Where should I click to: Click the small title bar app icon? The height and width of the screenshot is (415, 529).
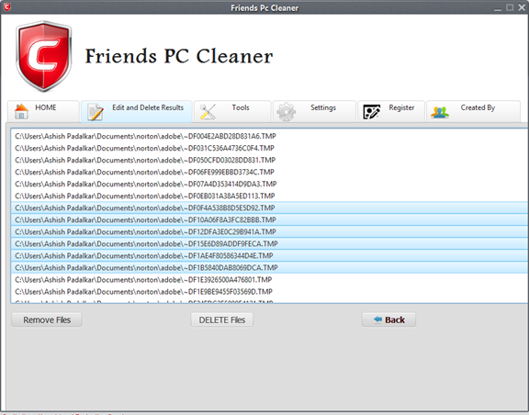tap(6, 6)
